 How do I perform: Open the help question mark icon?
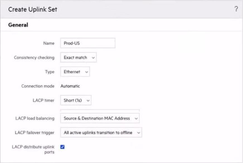(x=236, y=9)
